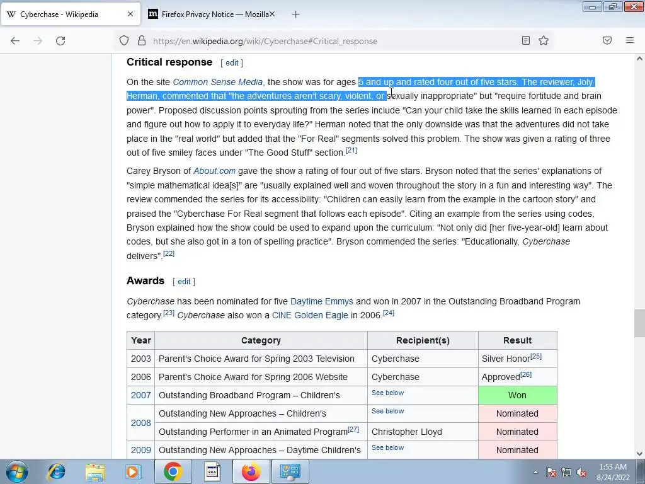The width and height of the screenshot is (645, 484).
Task: Open a new tab with plus button
Action: coord(296,14)
